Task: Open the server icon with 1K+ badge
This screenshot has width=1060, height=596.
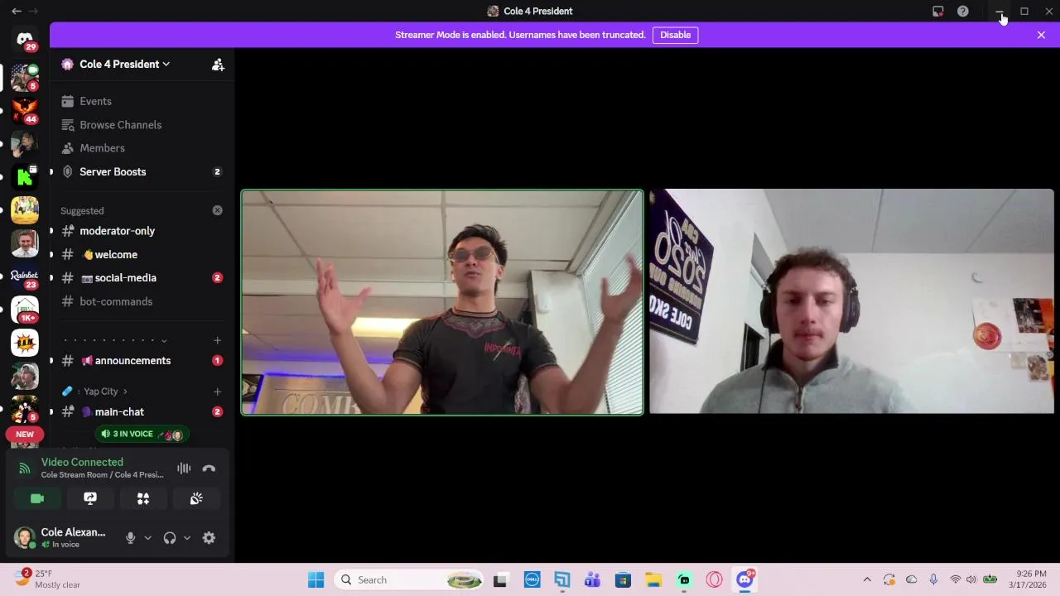Action: point(24,310)
